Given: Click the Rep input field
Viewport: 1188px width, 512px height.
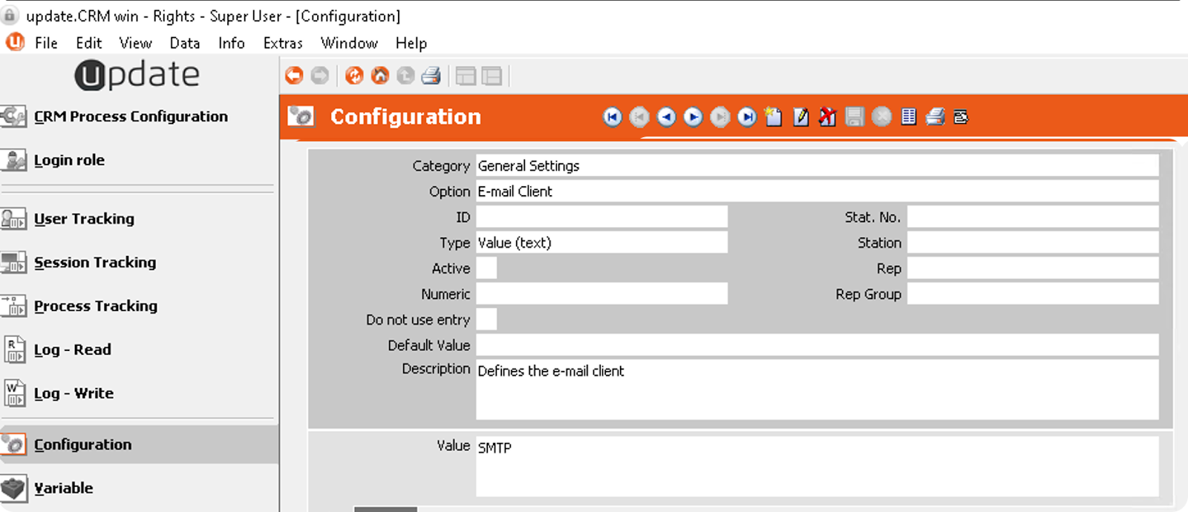Looking at the screenshot, I should (x=1033, y=269).
